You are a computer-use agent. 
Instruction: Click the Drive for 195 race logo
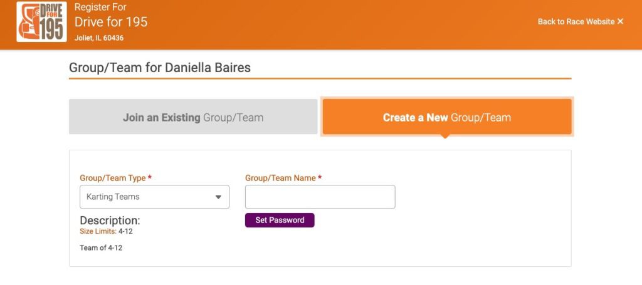click(42, 22)
